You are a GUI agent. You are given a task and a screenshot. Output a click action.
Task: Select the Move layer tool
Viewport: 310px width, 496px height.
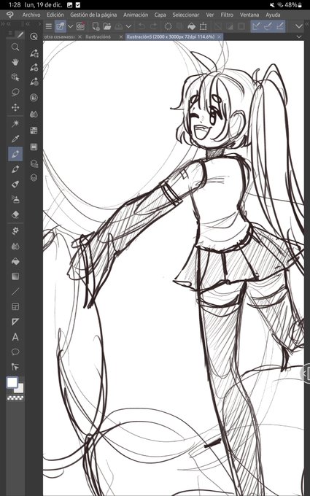click(15, 107)
